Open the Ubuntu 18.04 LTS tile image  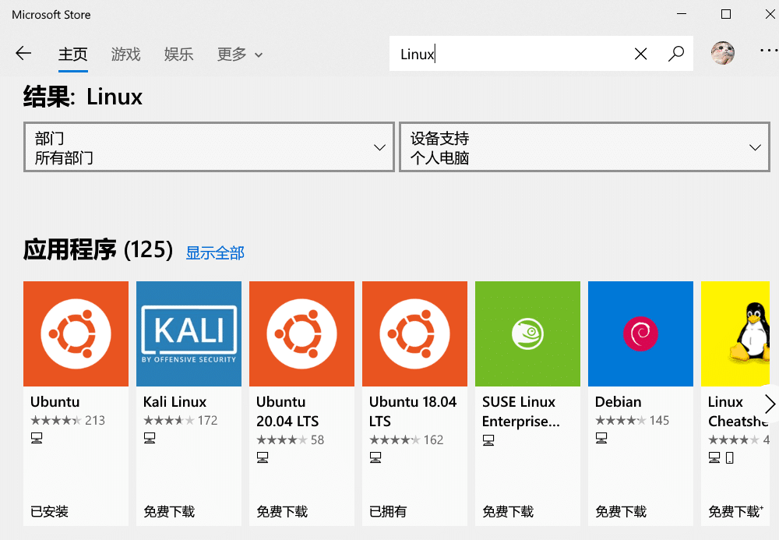[x=415, y=334]
